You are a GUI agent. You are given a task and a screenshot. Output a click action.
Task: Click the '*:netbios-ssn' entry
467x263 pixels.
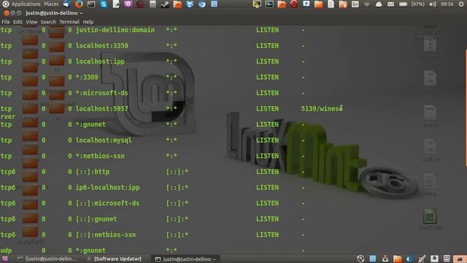pos(100,156)
